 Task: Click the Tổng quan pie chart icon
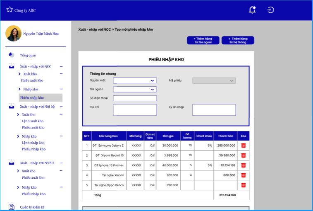[12, 55]
